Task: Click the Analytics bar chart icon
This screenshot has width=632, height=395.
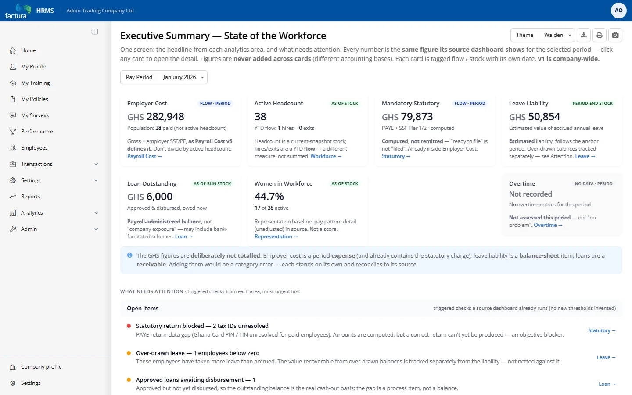Action: [x=13, y=213]
